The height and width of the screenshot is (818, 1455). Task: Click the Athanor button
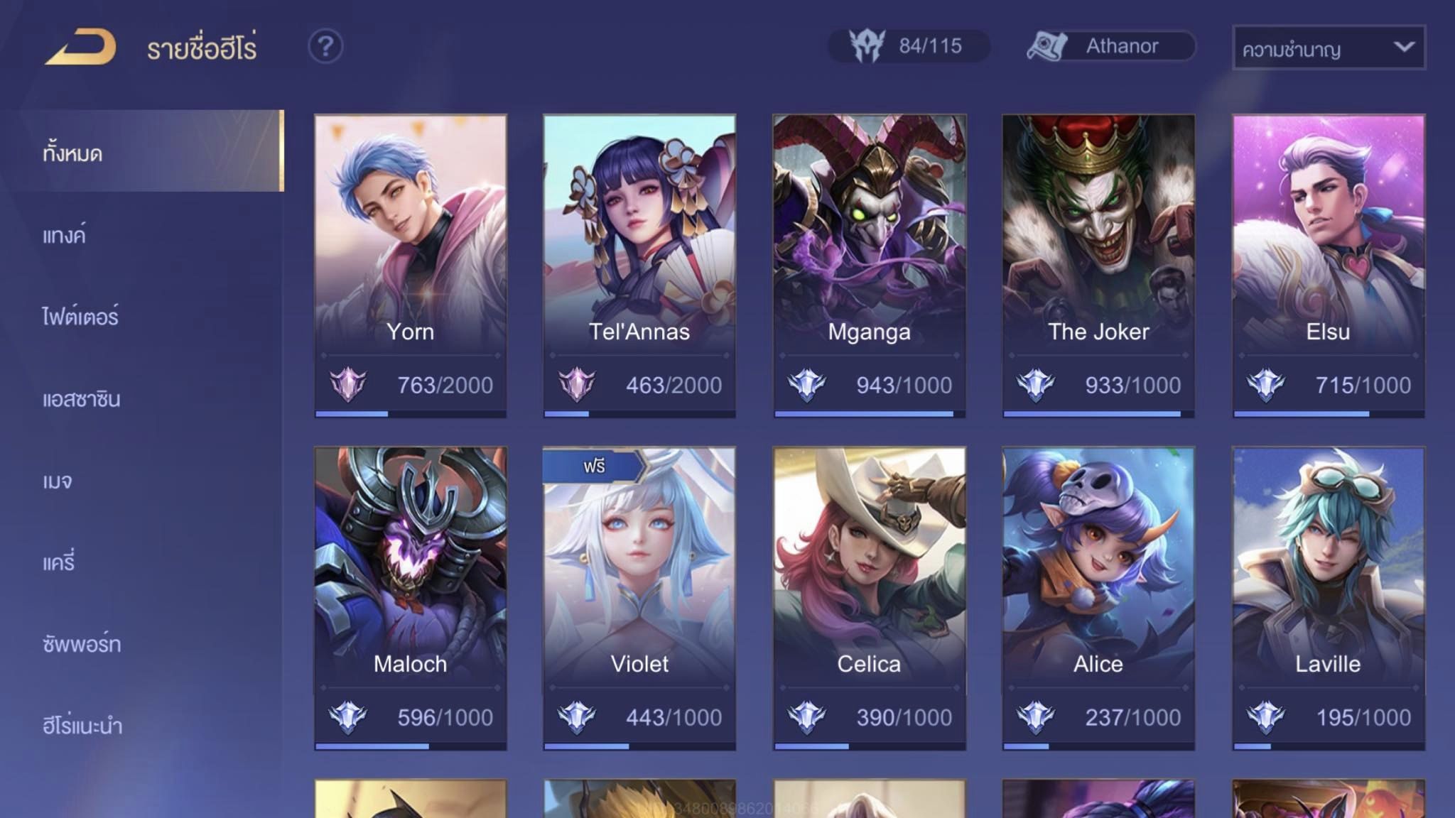click(1111, 46)
